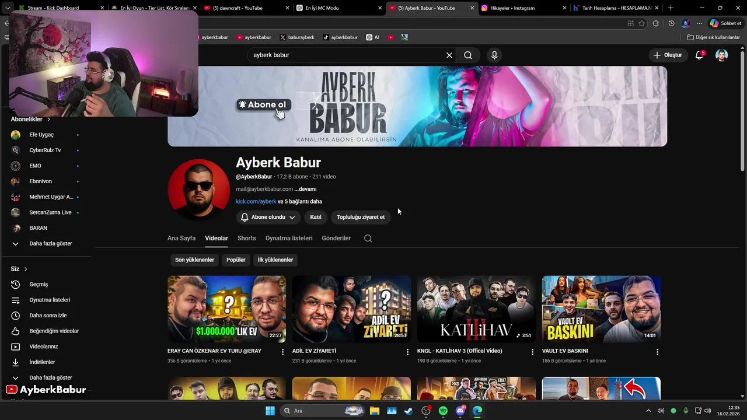Sort videos by İlk yüklenenler
Viewport: 747px width, 420px height.
(x=275, y=260)
